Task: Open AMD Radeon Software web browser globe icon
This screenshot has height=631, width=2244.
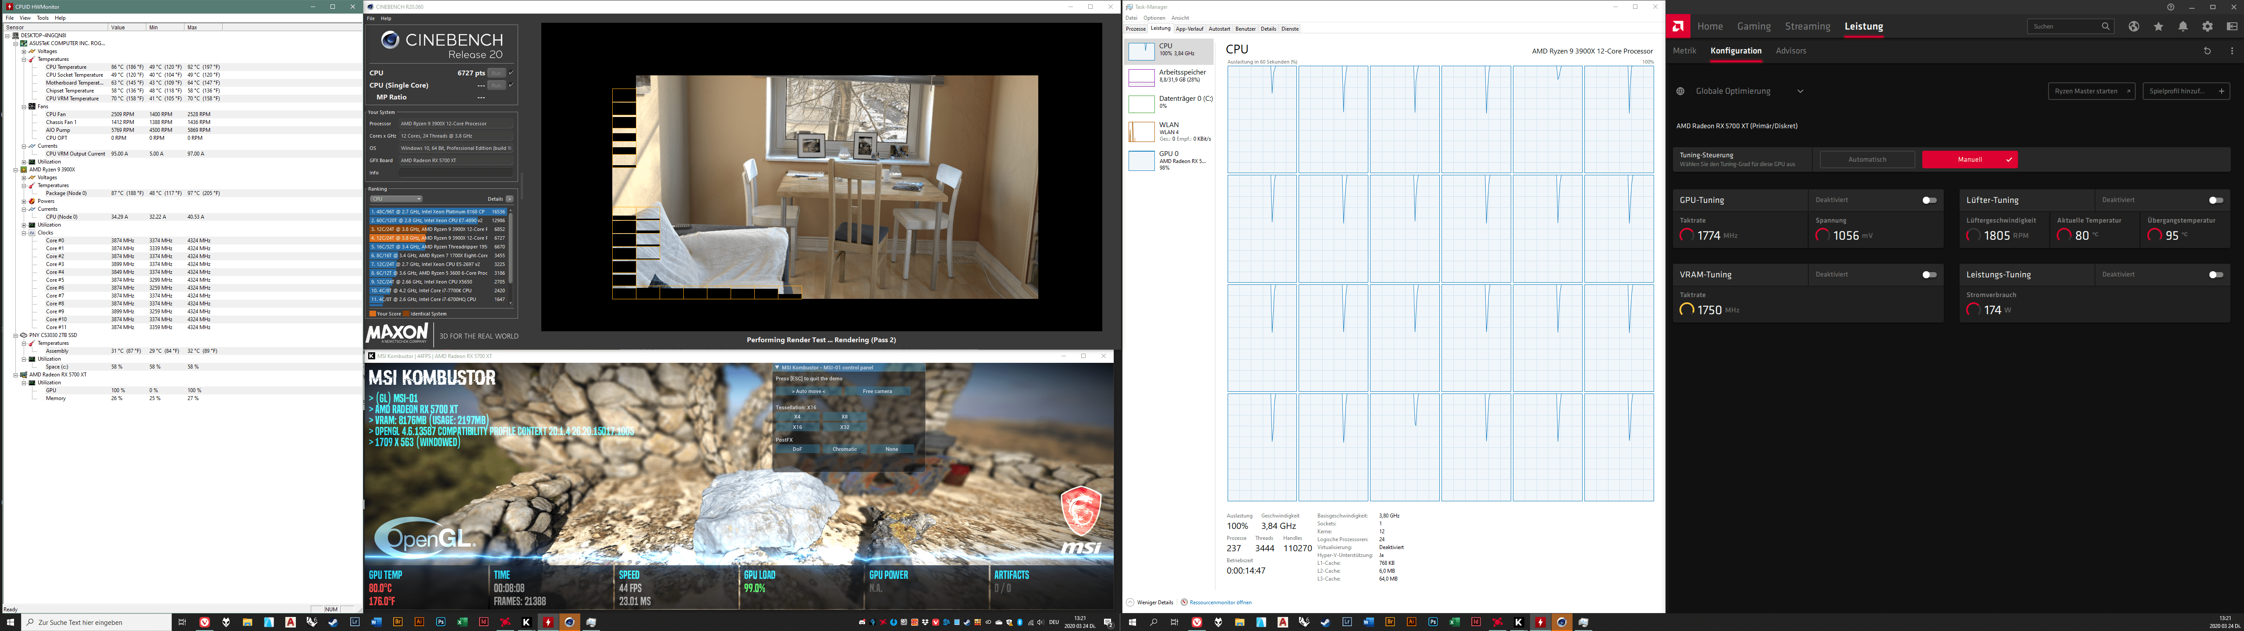Action: click(2134, 26)
